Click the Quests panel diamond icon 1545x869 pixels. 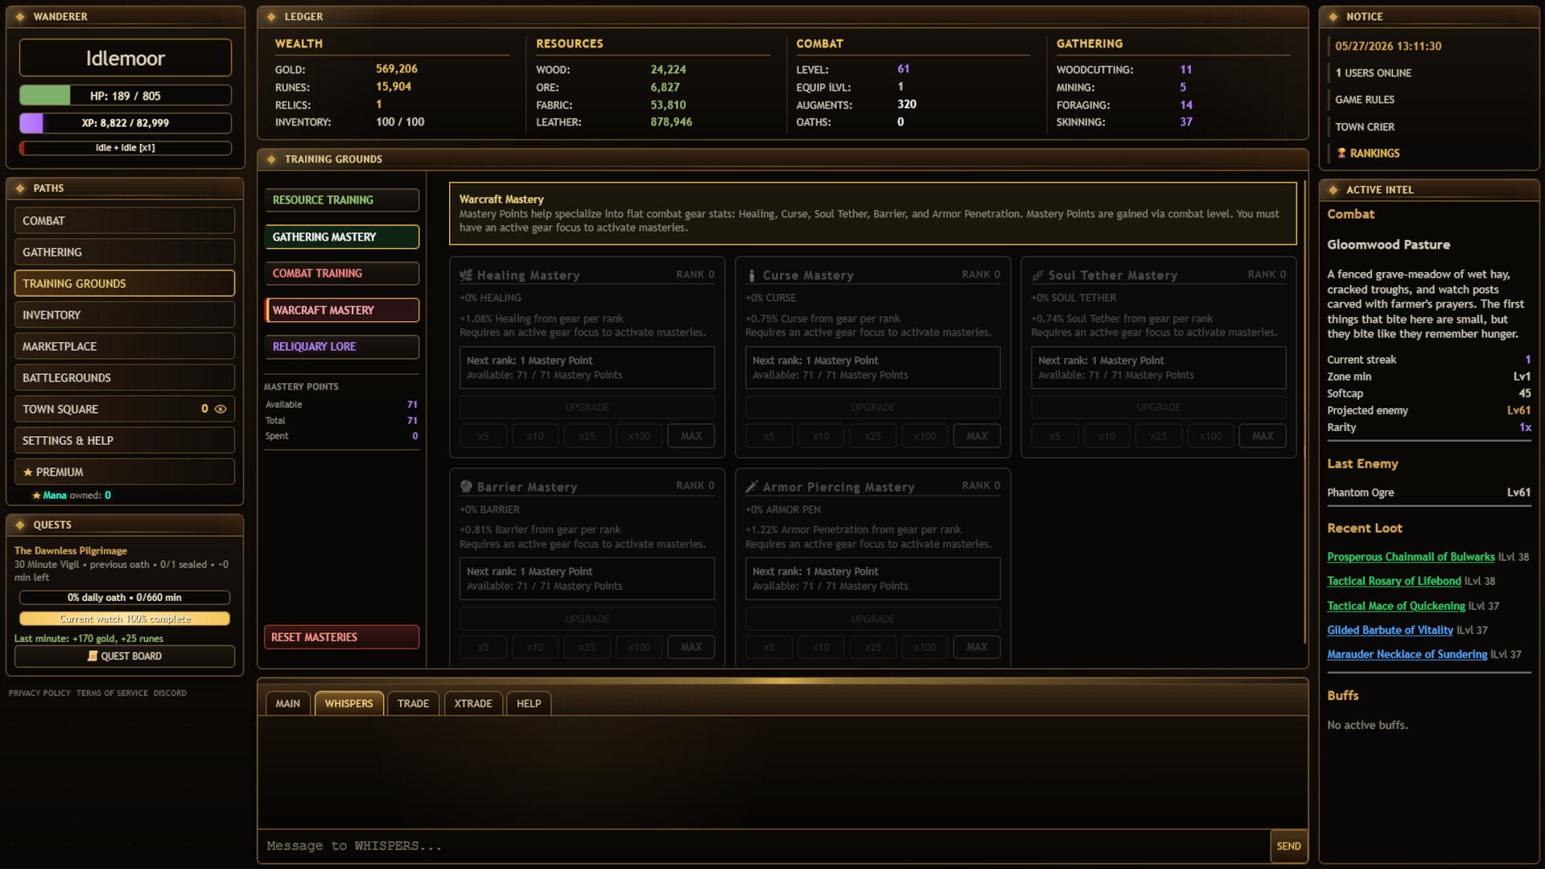click(20, 525)
